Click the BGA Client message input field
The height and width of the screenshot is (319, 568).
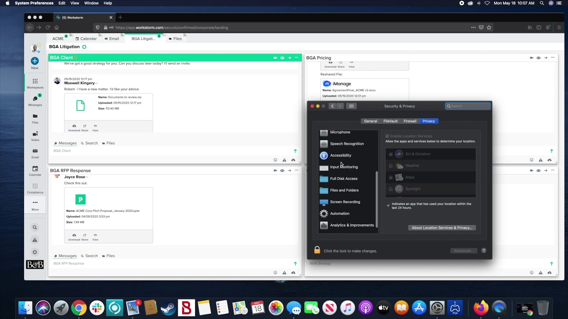pyautogui.click(x=171, y=151)
